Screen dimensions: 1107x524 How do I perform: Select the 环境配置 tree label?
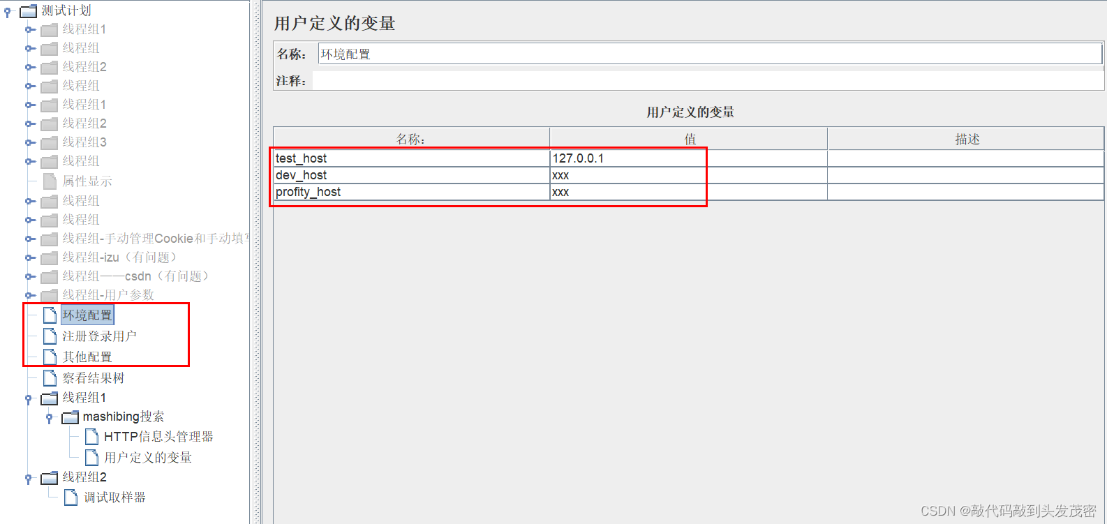pyautogui.click(x=87, y=315)
